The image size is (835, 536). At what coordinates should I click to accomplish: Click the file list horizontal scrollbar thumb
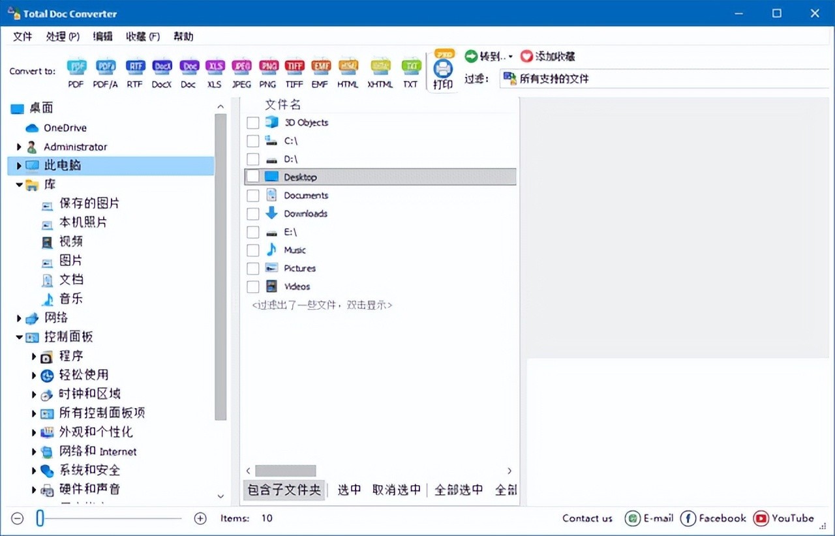[x=286, y=471]
